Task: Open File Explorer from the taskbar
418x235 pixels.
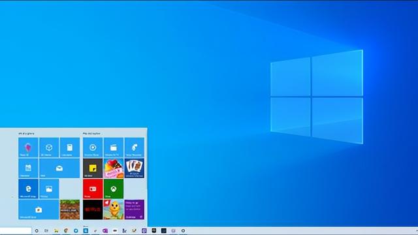Action: click(56, 230)
